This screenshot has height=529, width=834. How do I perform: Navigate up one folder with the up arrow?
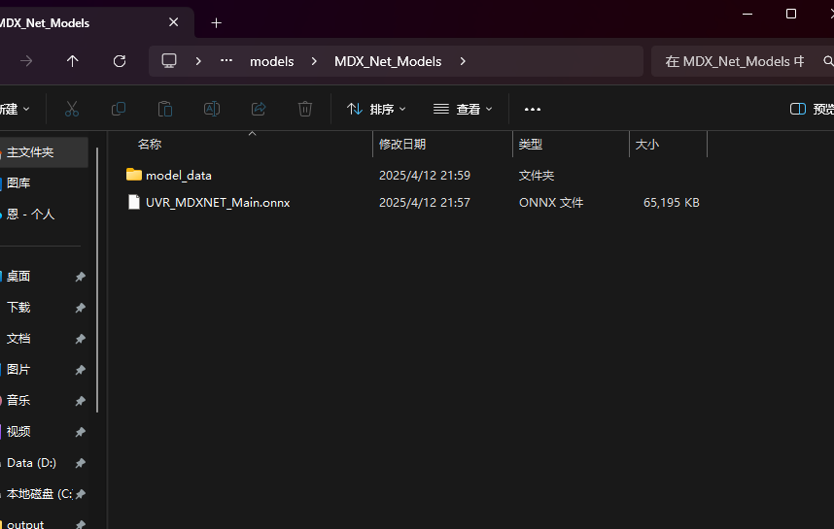(73, 61)
